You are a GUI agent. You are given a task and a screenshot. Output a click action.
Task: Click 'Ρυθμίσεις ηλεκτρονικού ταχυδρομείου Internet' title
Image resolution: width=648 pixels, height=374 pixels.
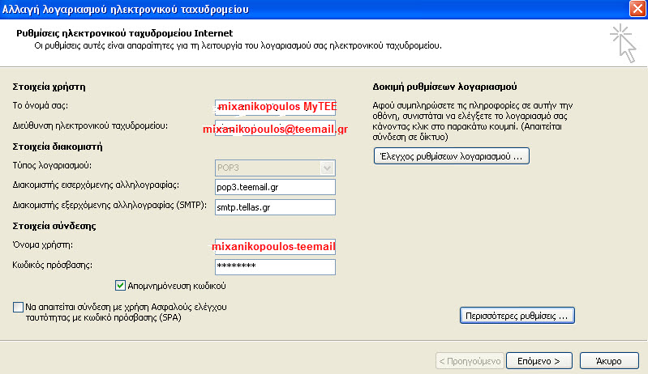click(x=124, y=33)
